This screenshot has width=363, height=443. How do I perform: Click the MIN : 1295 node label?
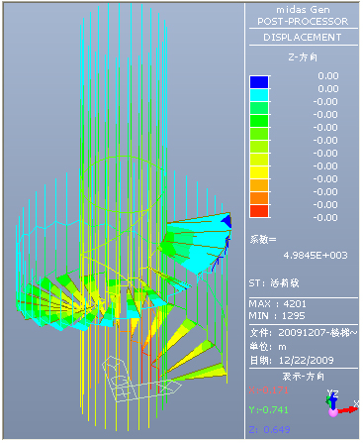pos(277,316)
